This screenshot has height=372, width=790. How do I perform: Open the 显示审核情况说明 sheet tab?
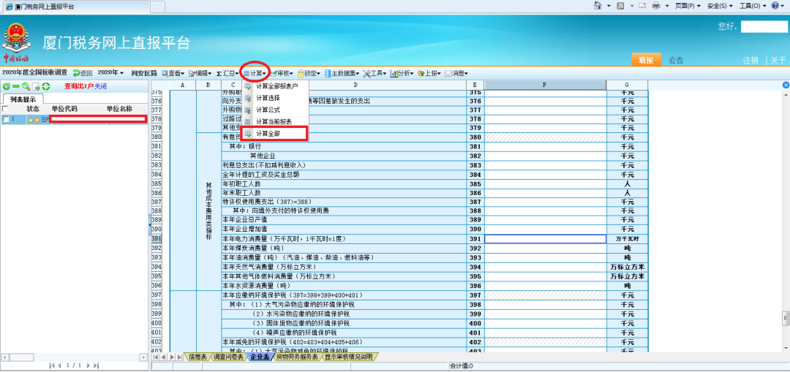350,357
